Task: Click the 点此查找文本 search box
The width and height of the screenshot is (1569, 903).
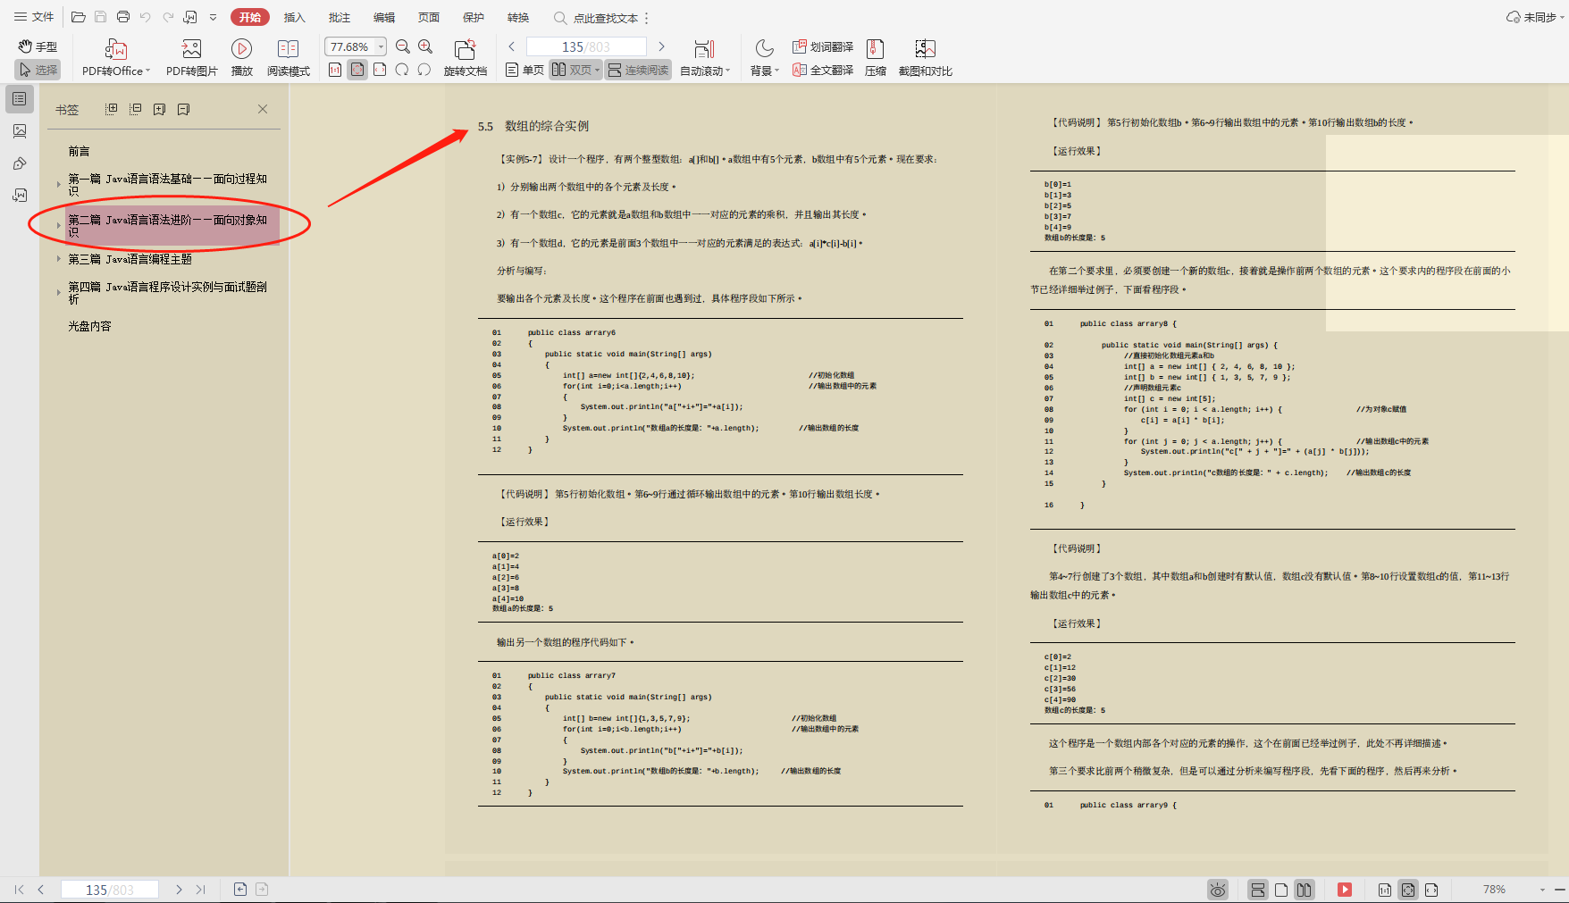Action: (x=596, y=18)
